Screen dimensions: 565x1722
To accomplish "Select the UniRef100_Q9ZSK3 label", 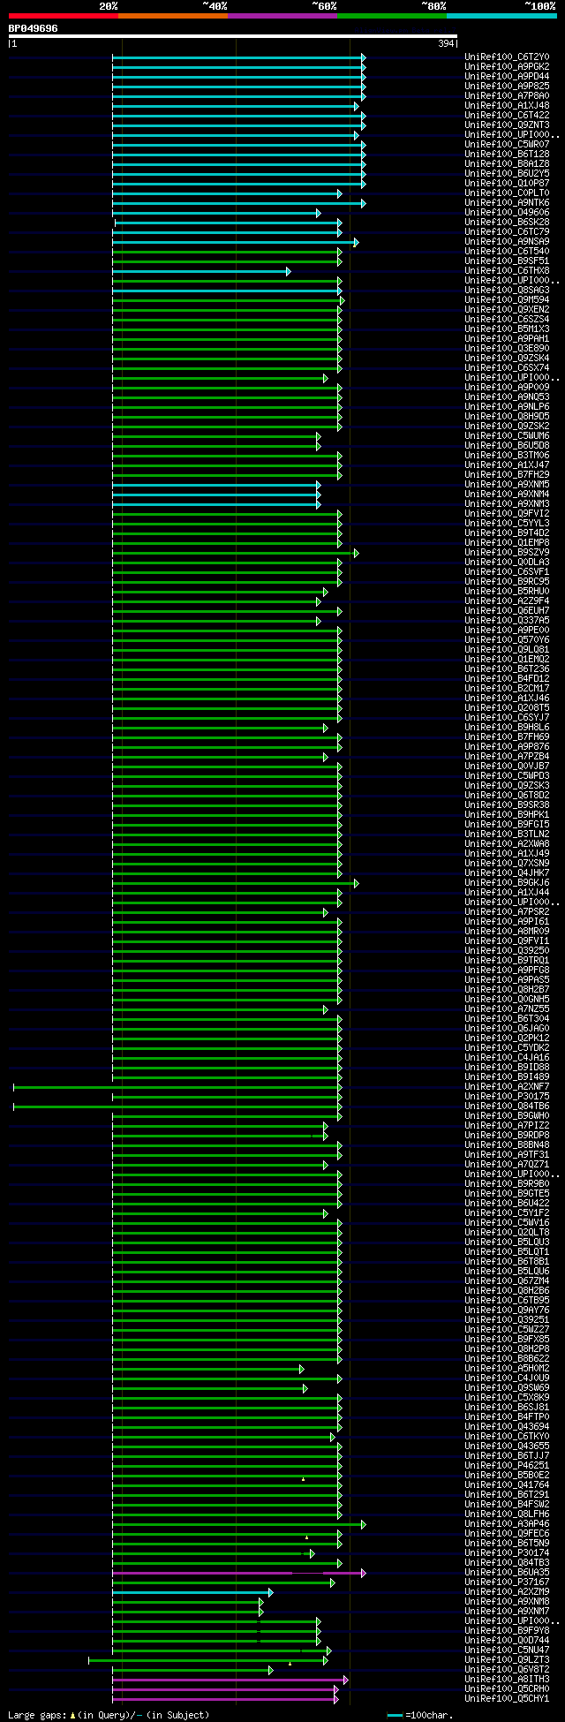I will tap(507, 786).
